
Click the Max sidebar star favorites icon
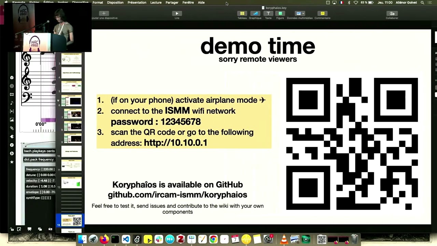pyautogui.click(x=12, y=162)
